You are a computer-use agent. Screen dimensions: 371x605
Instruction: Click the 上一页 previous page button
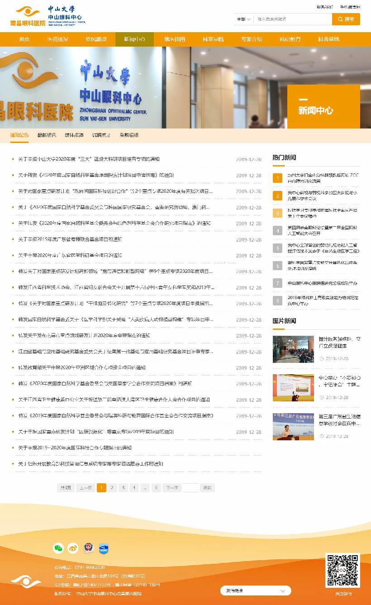coord(86,488)
